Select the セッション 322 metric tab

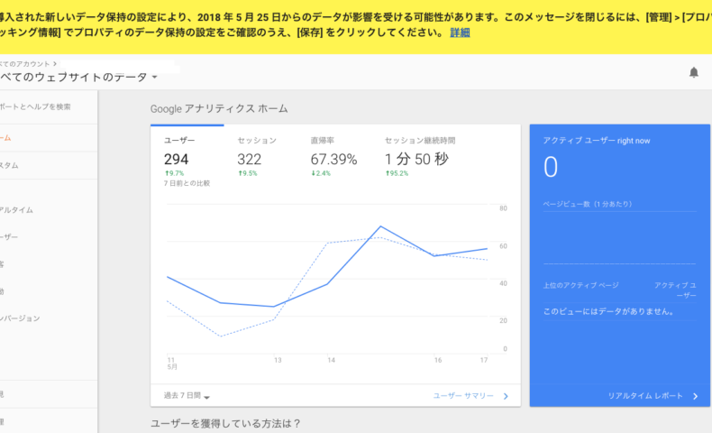[x=257, y=157]
